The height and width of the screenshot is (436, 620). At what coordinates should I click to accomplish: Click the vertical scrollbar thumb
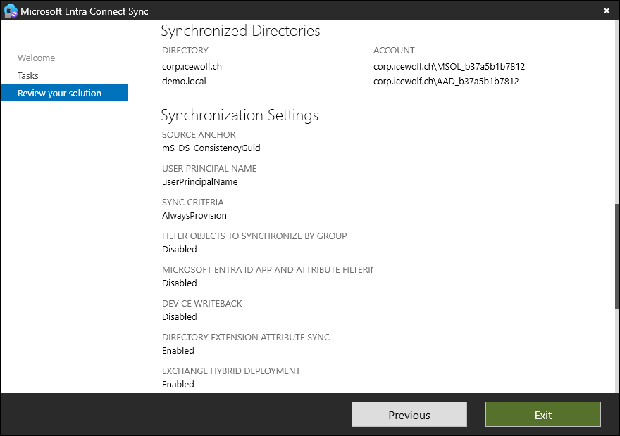click(x=617, y=257)
